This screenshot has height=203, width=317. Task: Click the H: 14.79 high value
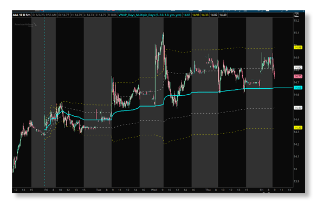(76, 15)
